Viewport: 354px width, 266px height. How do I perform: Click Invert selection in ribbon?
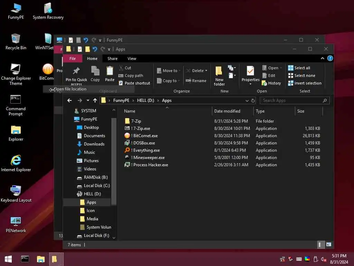coord(305,83)
